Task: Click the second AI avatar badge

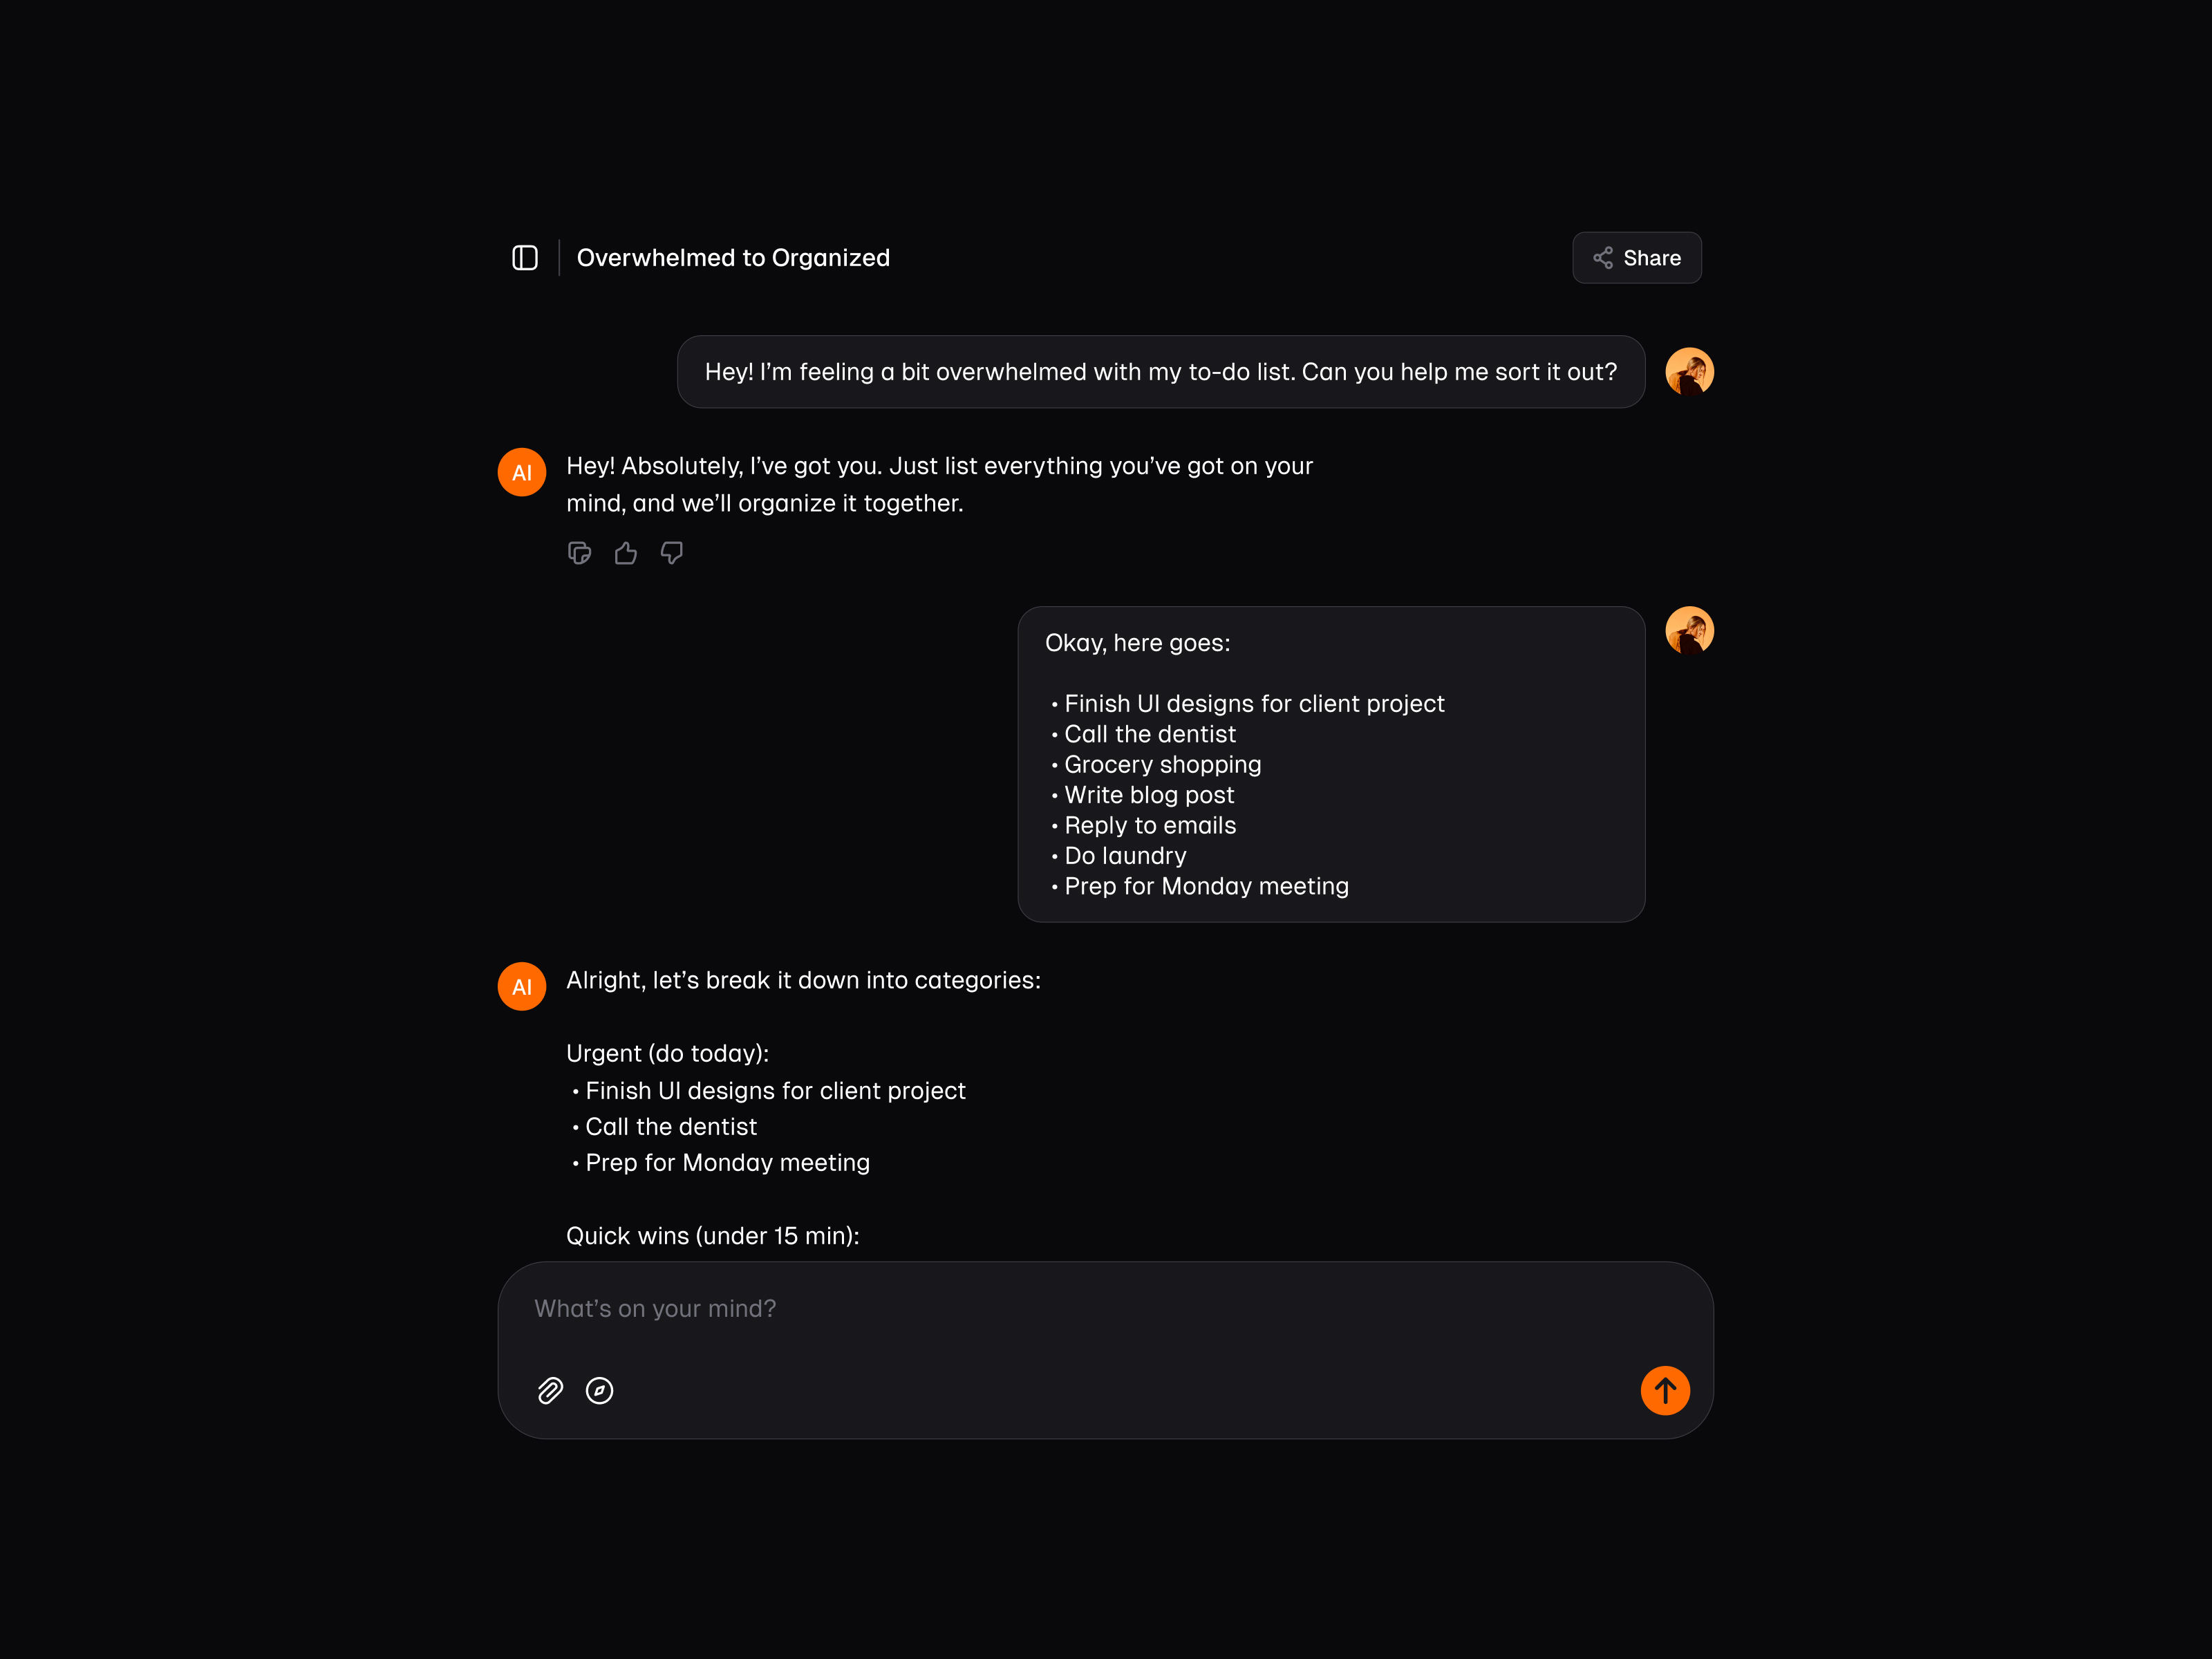Action: pyautogui.click(x=522, y=986)
